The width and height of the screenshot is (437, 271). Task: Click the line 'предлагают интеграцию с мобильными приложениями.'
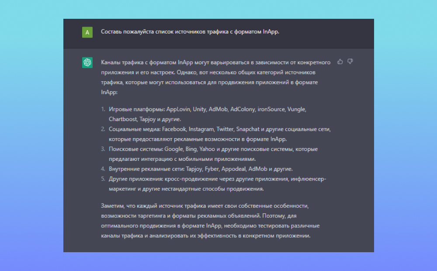(x=182, y=159)
